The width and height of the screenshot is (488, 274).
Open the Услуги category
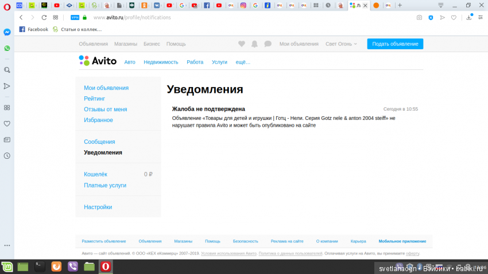click(x=219, y=62)
